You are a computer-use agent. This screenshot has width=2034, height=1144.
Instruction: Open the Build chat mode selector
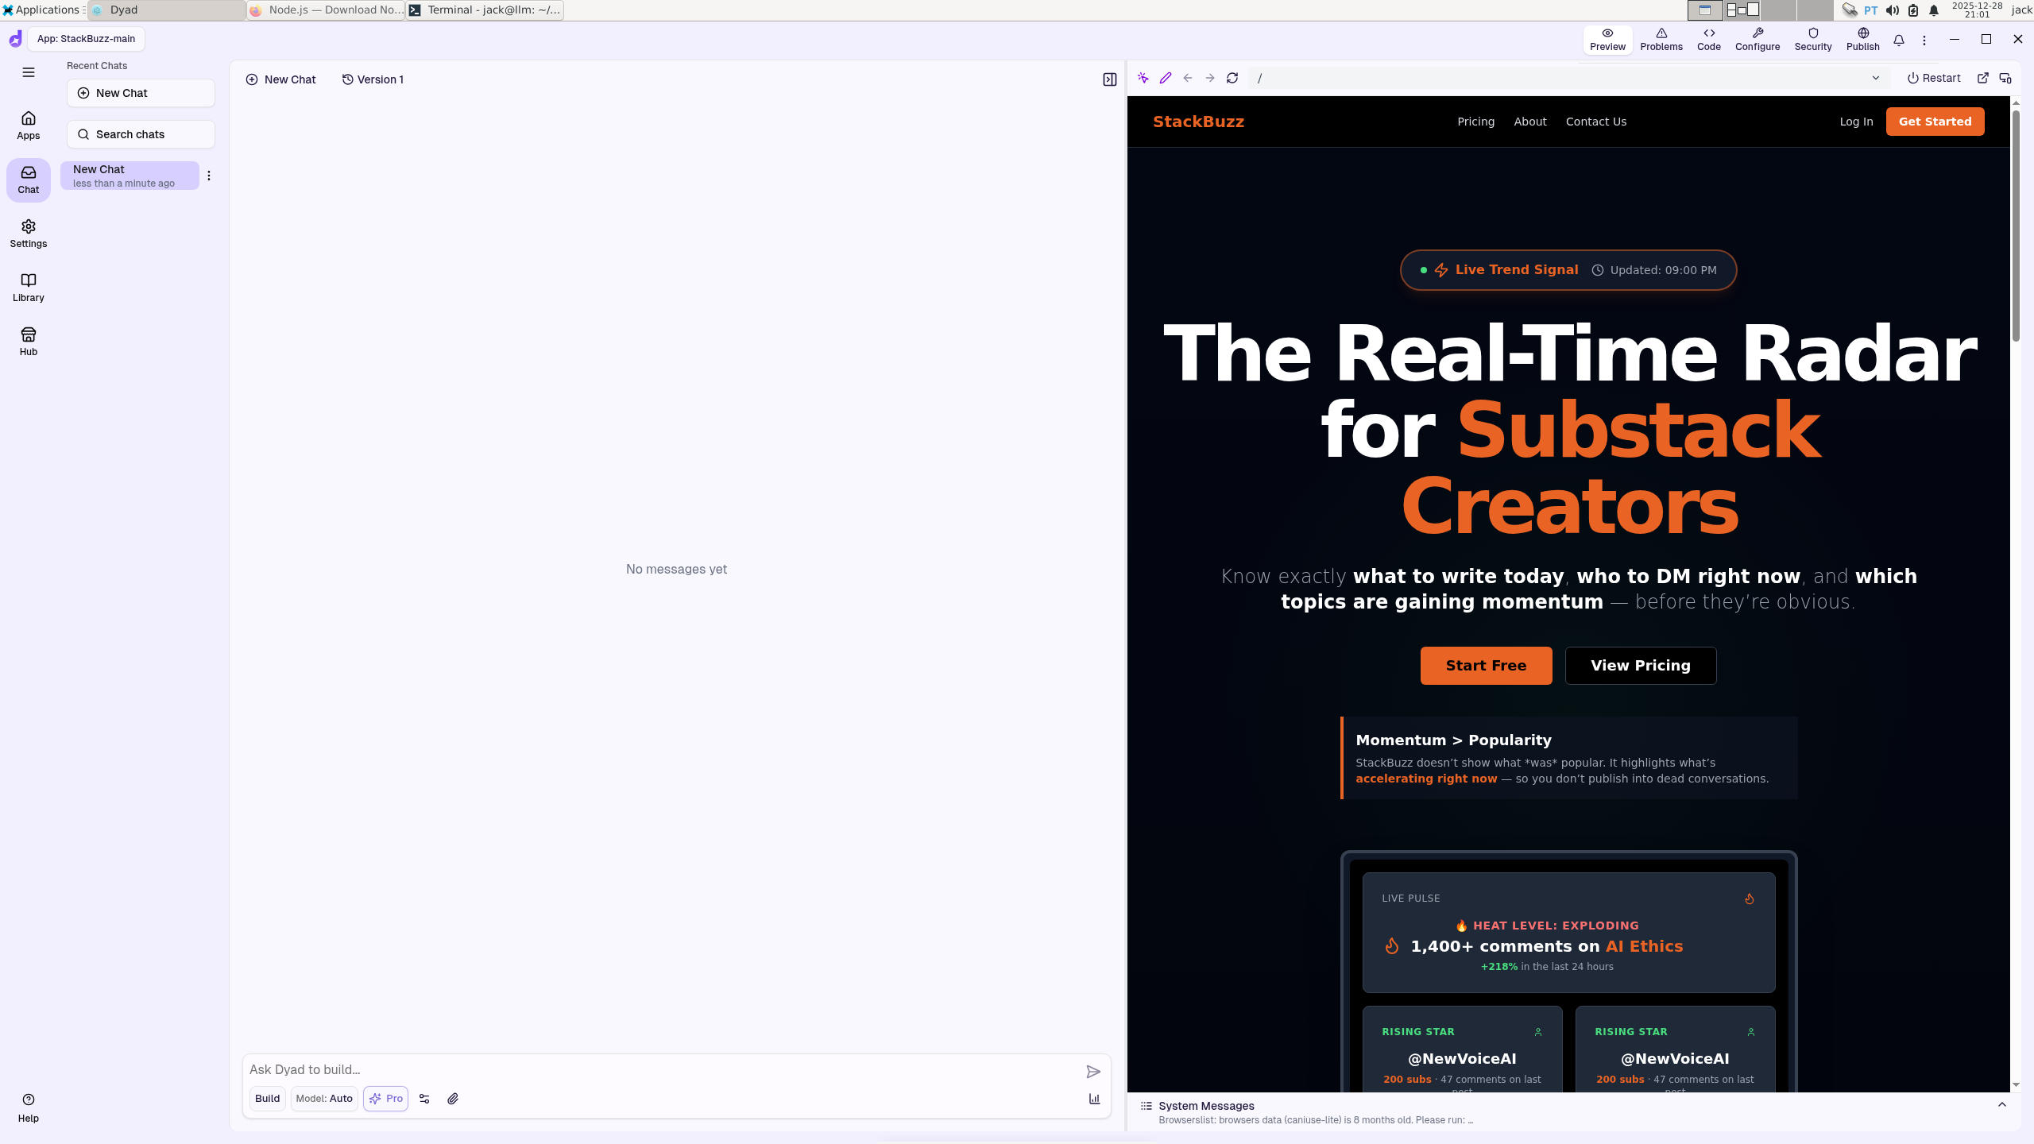(267, 1099)
